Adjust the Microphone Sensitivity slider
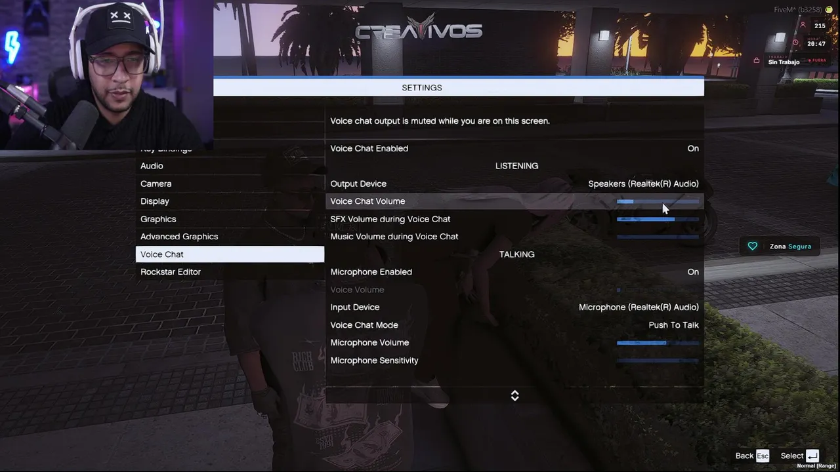The image size is (840, 472). click(x=658, y=361)
